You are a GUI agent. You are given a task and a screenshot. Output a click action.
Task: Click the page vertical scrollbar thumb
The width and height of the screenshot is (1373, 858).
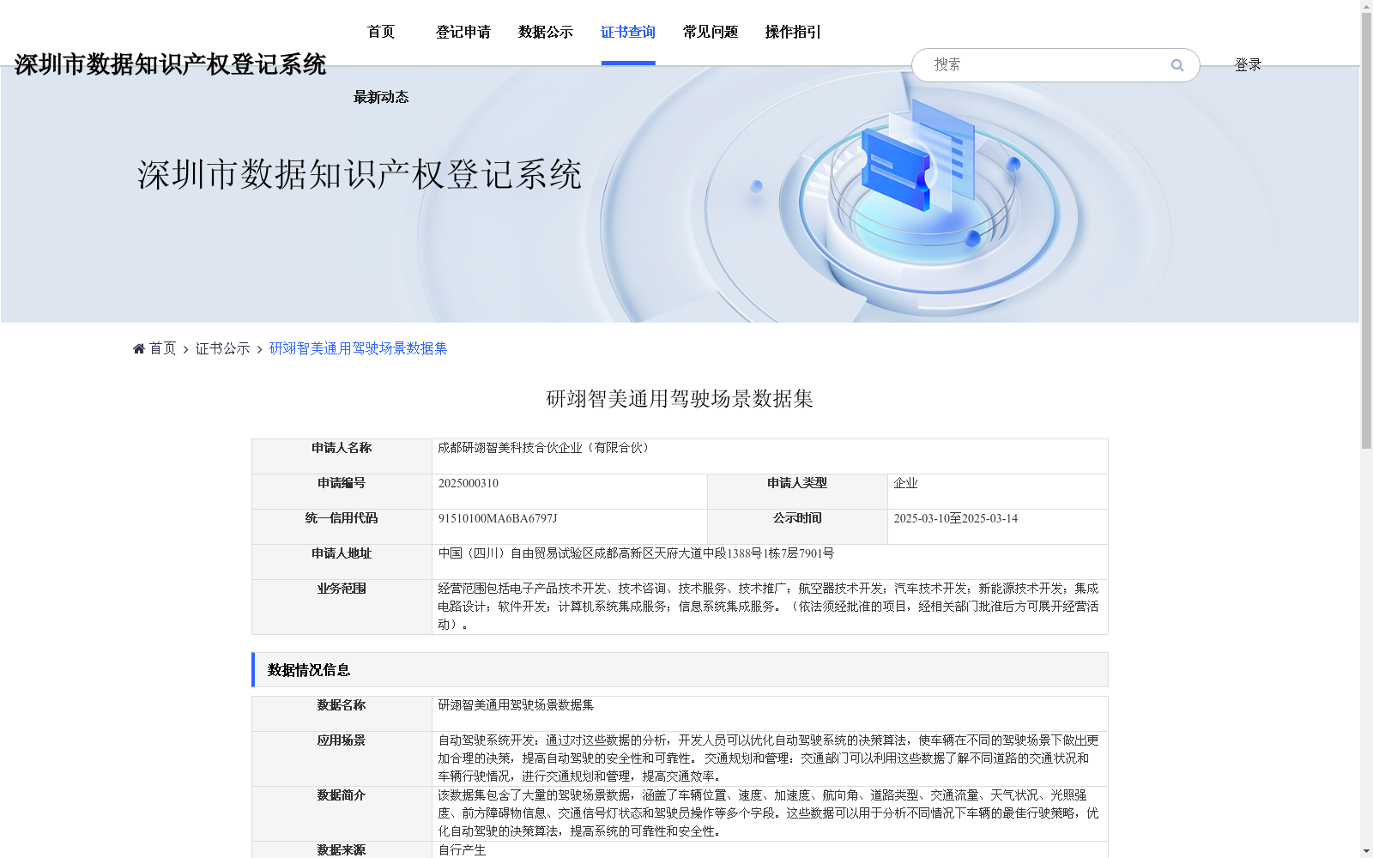click(1366, 232)
